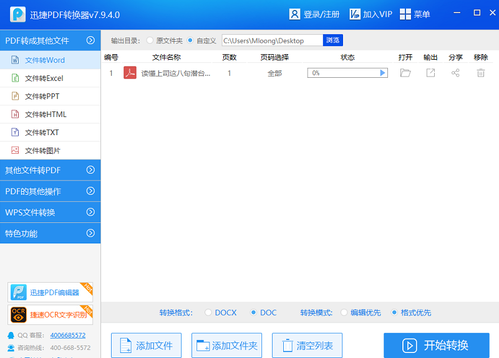Screen dimensions: 499x358
Task: Open the output folder icon in file row
Action: click(x=405, y=73)
